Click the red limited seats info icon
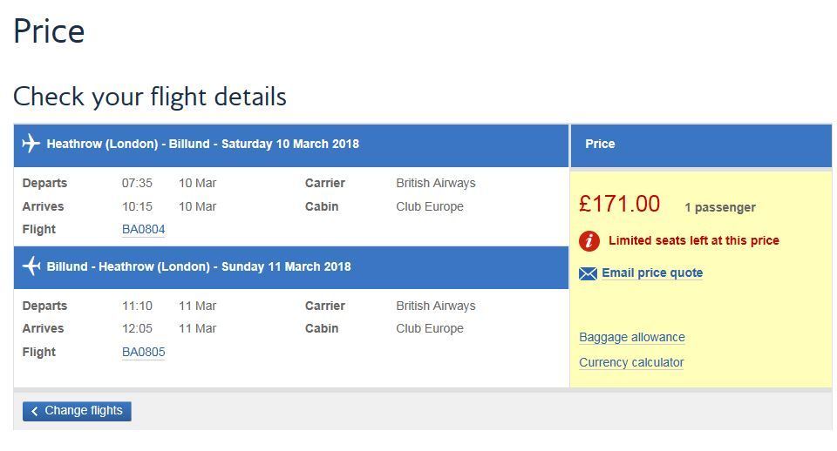 click(x=589, y=241)
